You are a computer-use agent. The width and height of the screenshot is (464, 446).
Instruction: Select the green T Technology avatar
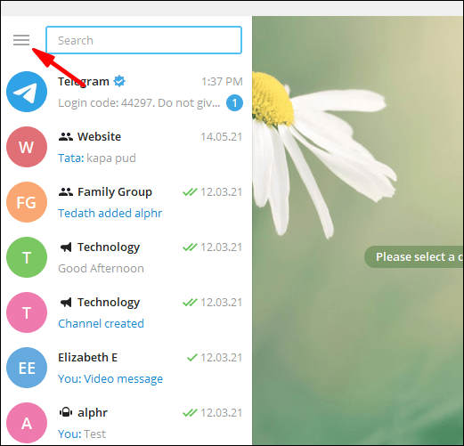pos(27,257)
